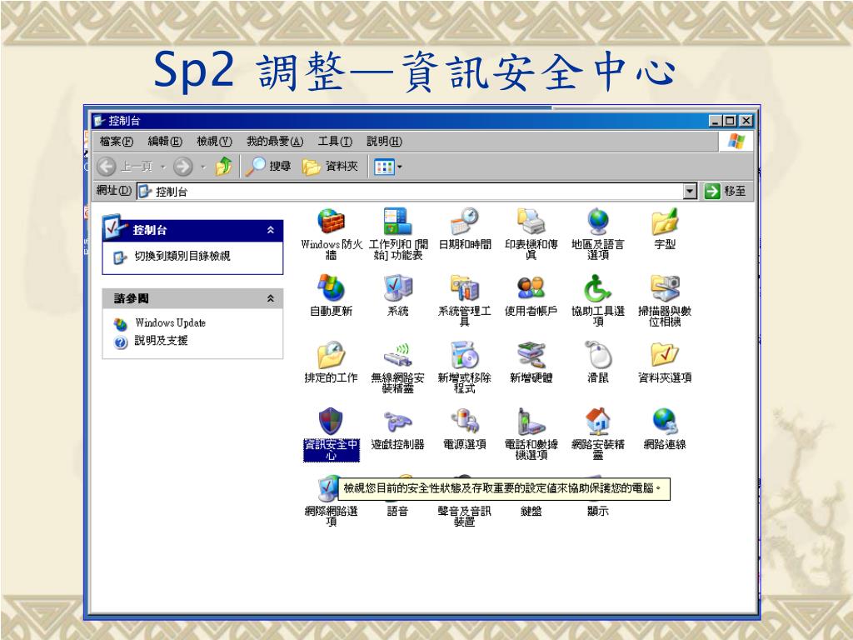Open the 說明及支援 link
Image resolution: width=853 pixels, height=640 pixels.
pos(161,341)
